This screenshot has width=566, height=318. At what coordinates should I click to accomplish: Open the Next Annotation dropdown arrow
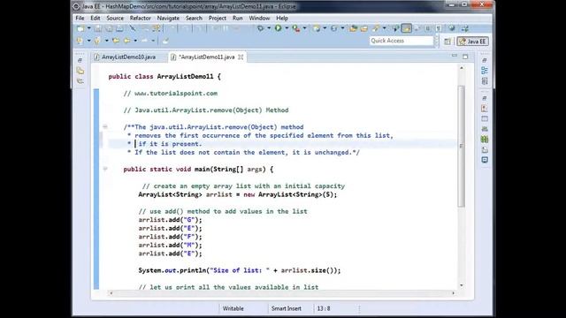(x=88, y=42)
